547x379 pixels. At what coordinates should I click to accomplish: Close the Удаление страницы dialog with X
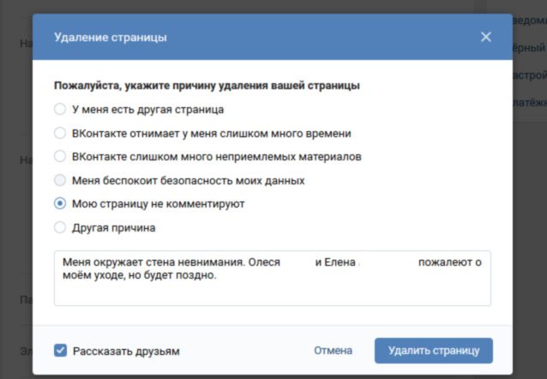pyautogui.click(x=486, y=37)
